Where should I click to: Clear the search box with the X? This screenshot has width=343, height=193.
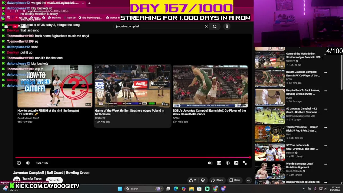[x=206, y=26]
